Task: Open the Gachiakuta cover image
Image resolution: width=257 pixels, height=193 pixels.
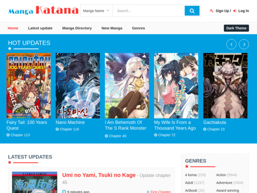Action: click(x=225, y=85)
